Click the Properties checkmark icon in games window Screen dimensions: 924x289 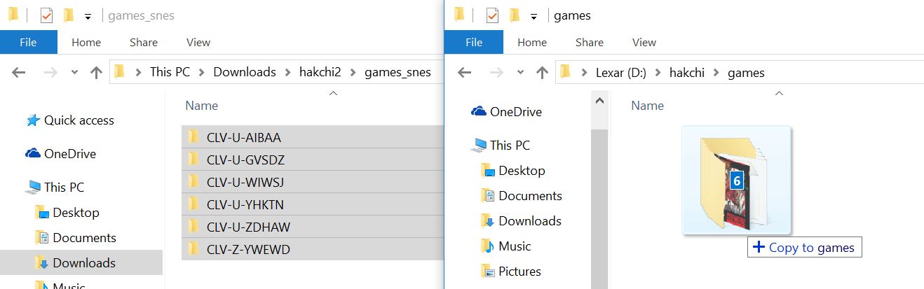[492, 15]
